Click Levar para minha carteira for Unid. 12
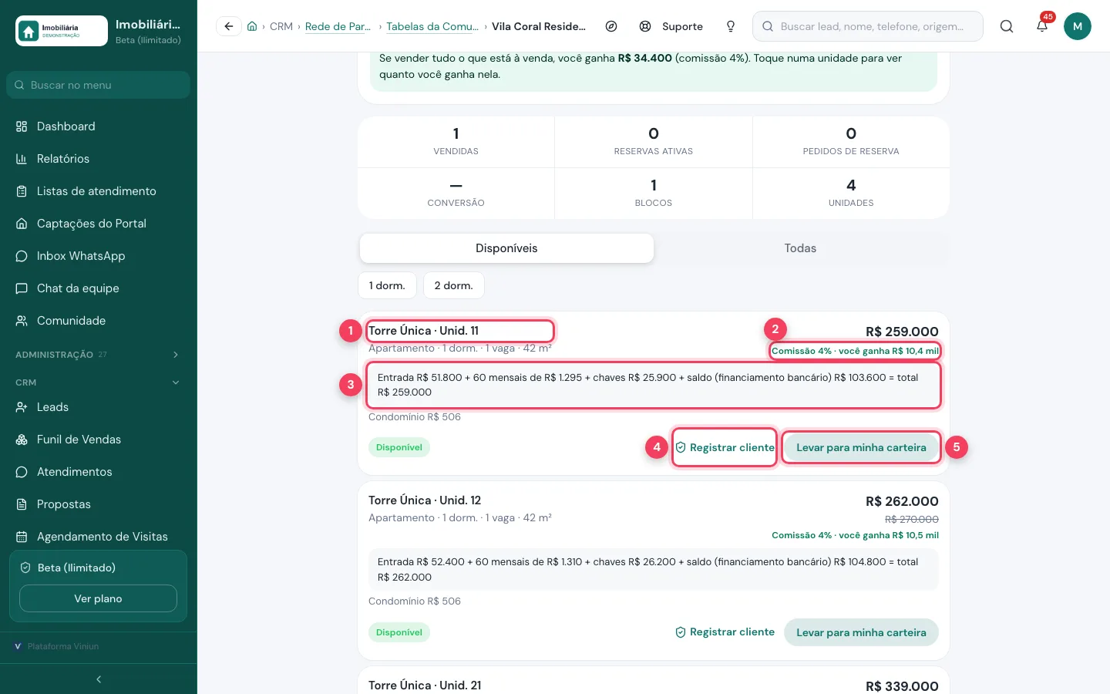The width and height of the screenshot is (1110, 694). point(861,632)
